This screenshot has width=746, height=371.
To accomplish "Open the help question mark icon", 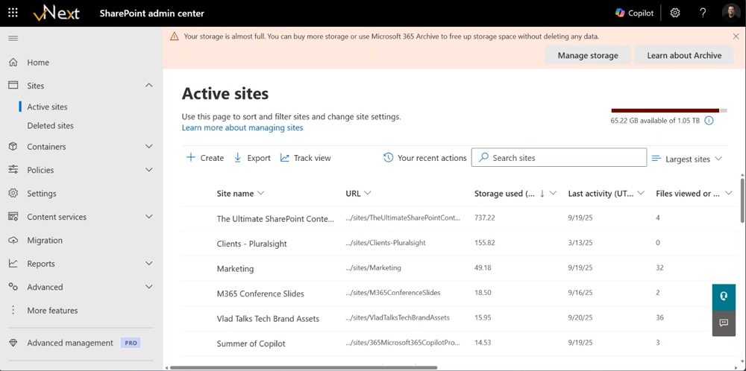I will [x=703, y=13].
